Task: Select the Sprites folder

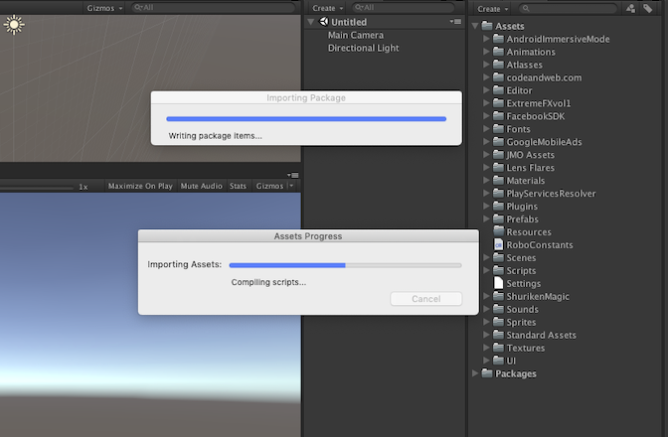Action: click(x=521, y=322)
